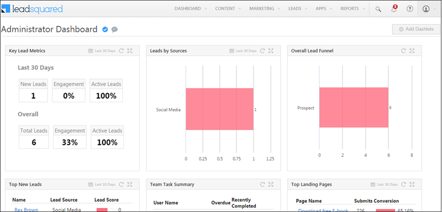The image size is (442, 212).
Task: Click the Overdue column header
Action: 220,203
